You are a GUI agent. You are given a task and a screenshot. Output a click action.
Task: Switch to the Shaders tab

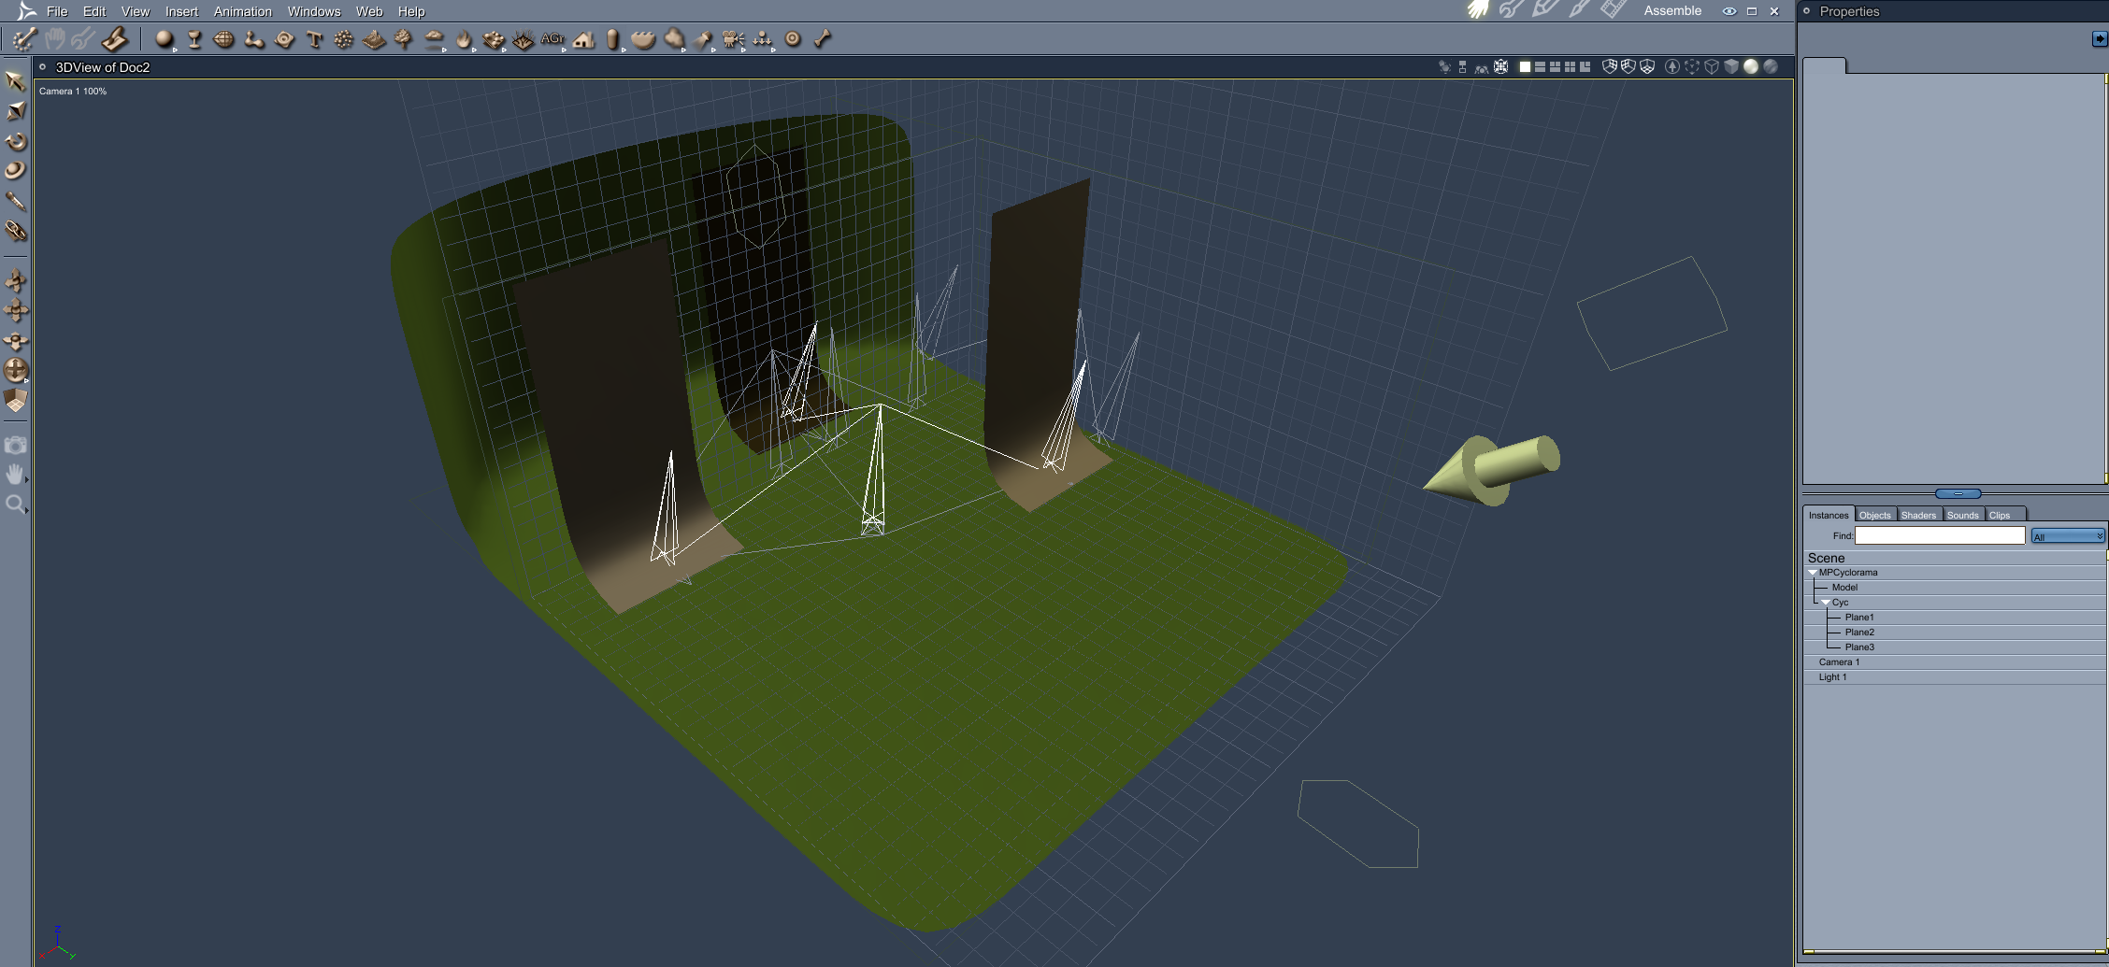pos(1918,515)
